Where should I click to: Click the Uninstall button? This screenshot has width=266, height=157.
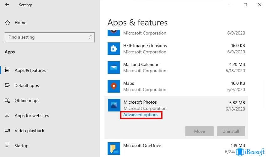231,131
